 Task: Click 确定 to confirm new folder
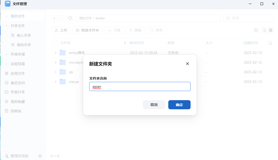coord(179,105)
